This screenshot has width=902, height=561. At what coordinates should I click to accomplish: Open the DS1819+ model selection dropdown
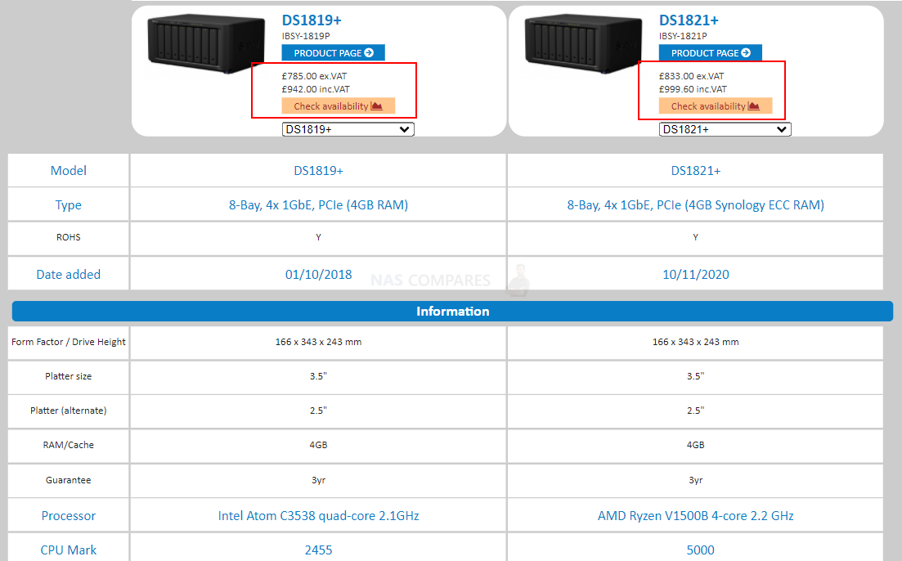pos(348,129)
